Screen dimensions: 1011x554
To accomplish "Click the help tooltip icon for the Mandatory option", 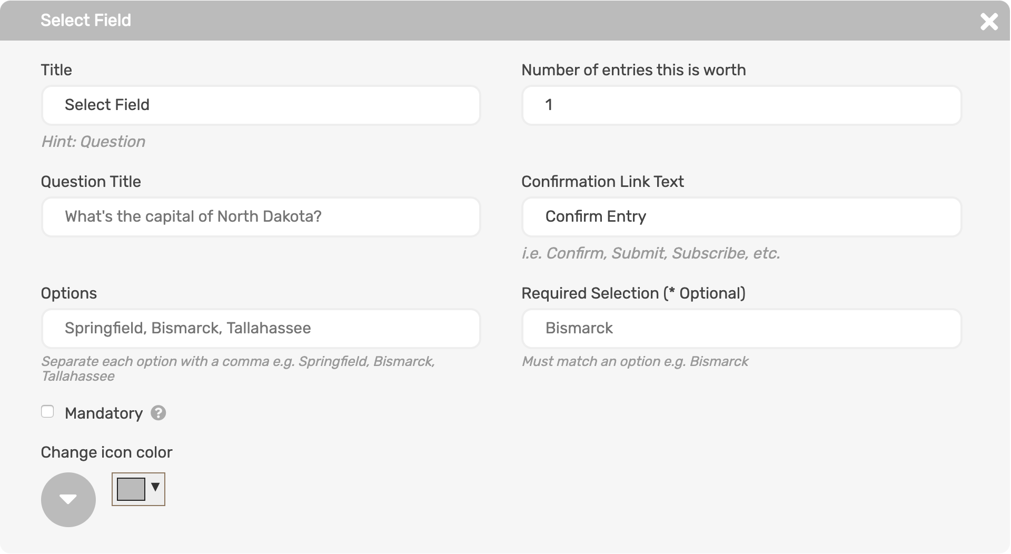I will (x=158, y=413).
